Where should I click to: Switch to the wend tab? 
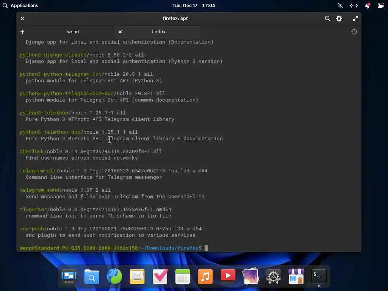click(73, 32)
